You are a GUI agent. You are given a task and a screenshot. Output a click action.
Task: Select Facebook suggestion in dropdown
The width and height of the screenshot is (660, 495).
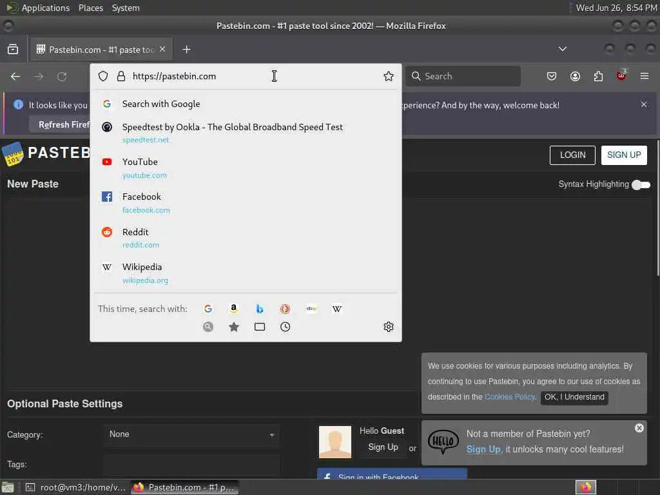tap(246, 203)
